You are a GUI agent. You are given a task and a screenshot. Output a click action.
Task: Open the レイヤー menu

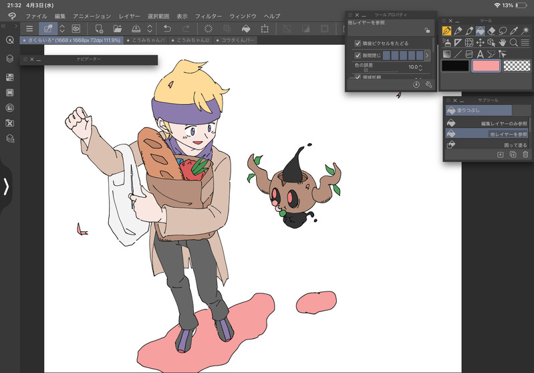click(x=129, y=16)
